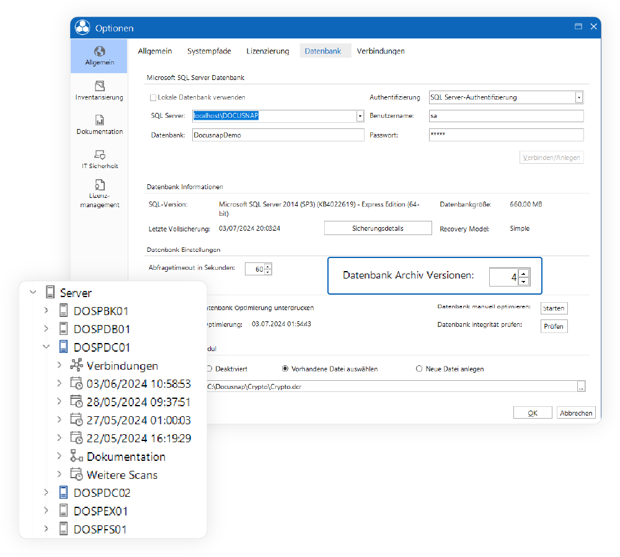
Task: Open the Authentifizierung dropdown
Action: [579, 97]
